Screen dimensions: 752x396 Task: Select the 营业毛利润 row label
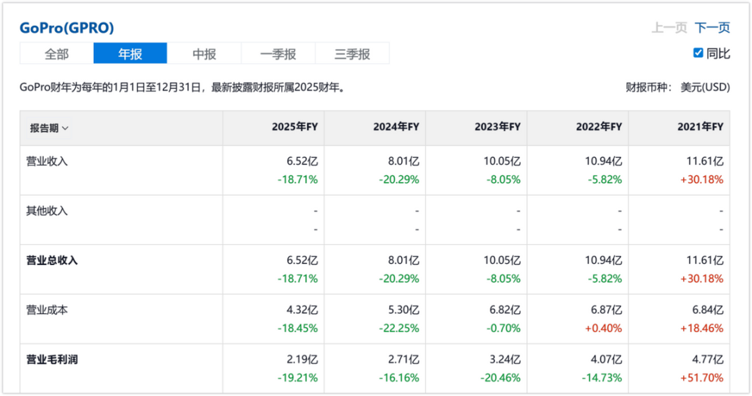coord(52,360)
